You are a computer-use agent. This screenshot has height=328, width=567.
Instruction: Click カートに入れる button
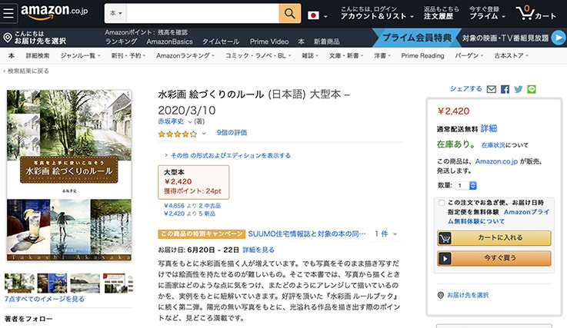pos(494,237)
